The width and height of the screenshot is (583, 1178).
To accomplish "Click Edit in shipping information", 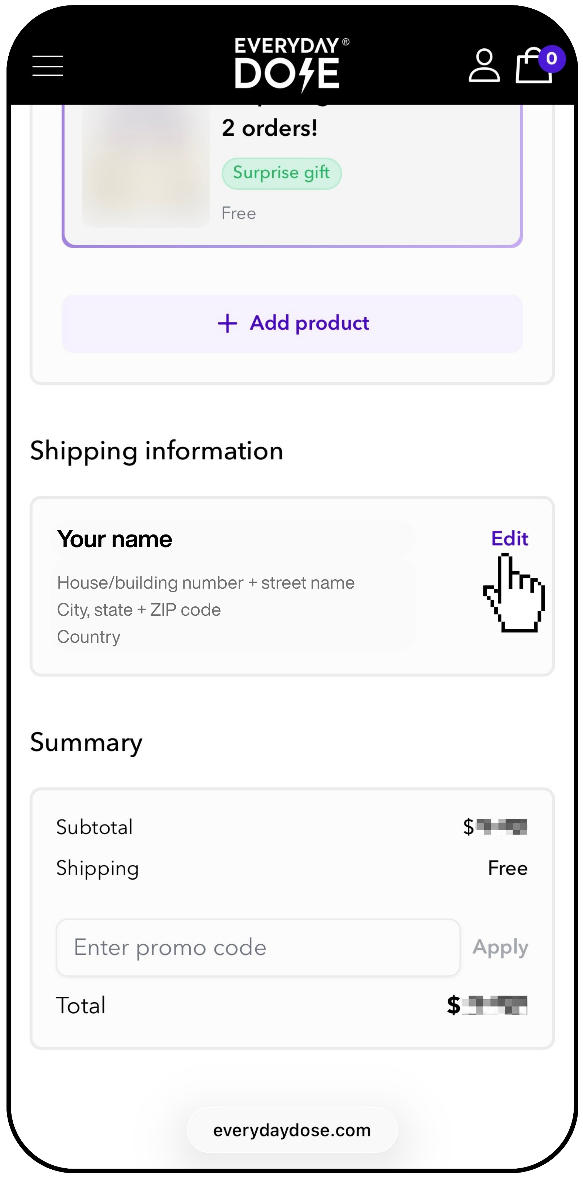I will pos(509,539).
